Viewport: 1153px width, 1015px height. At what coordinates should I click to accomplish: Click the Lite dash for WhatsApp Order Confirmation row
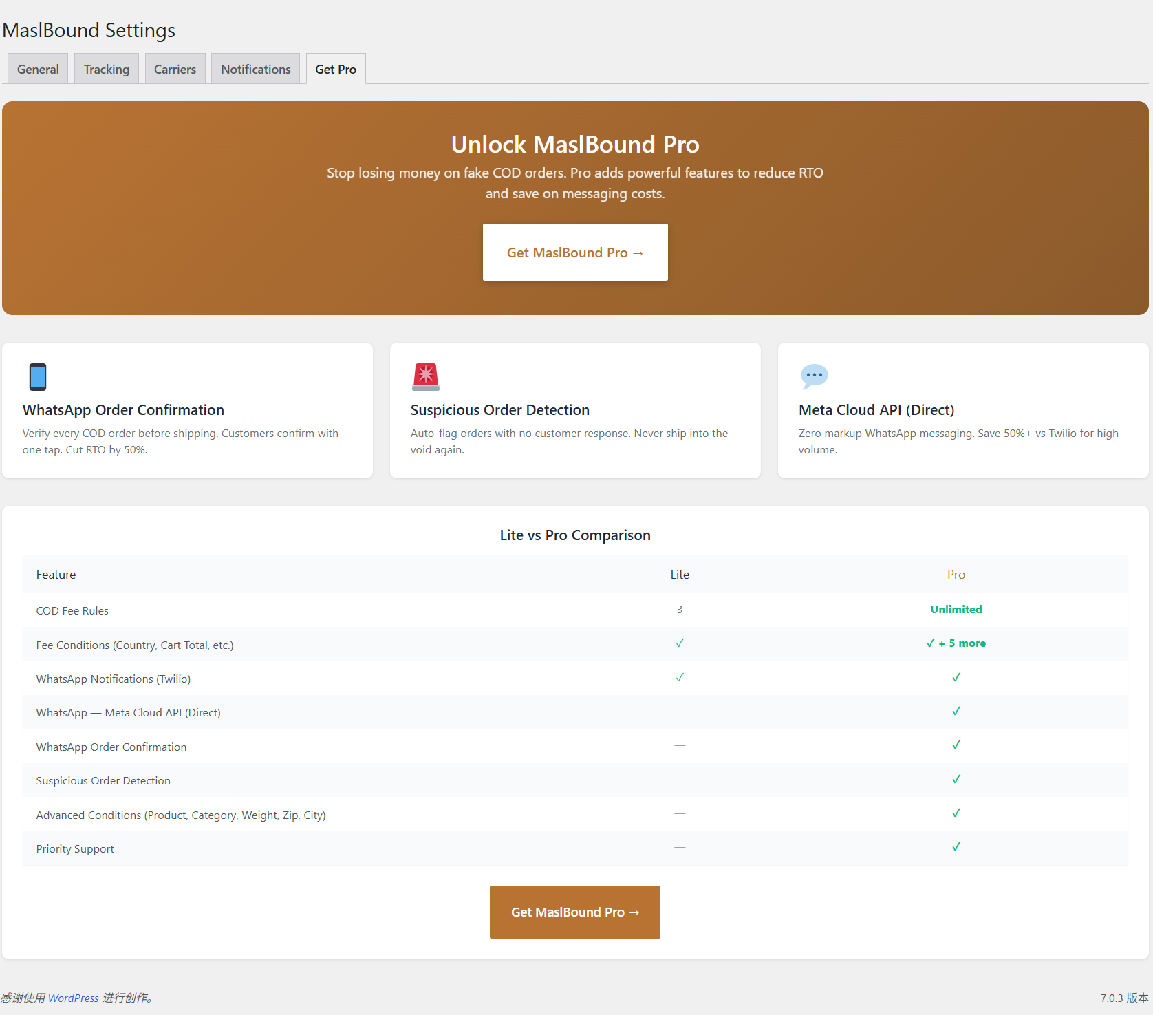pos(680,745)
